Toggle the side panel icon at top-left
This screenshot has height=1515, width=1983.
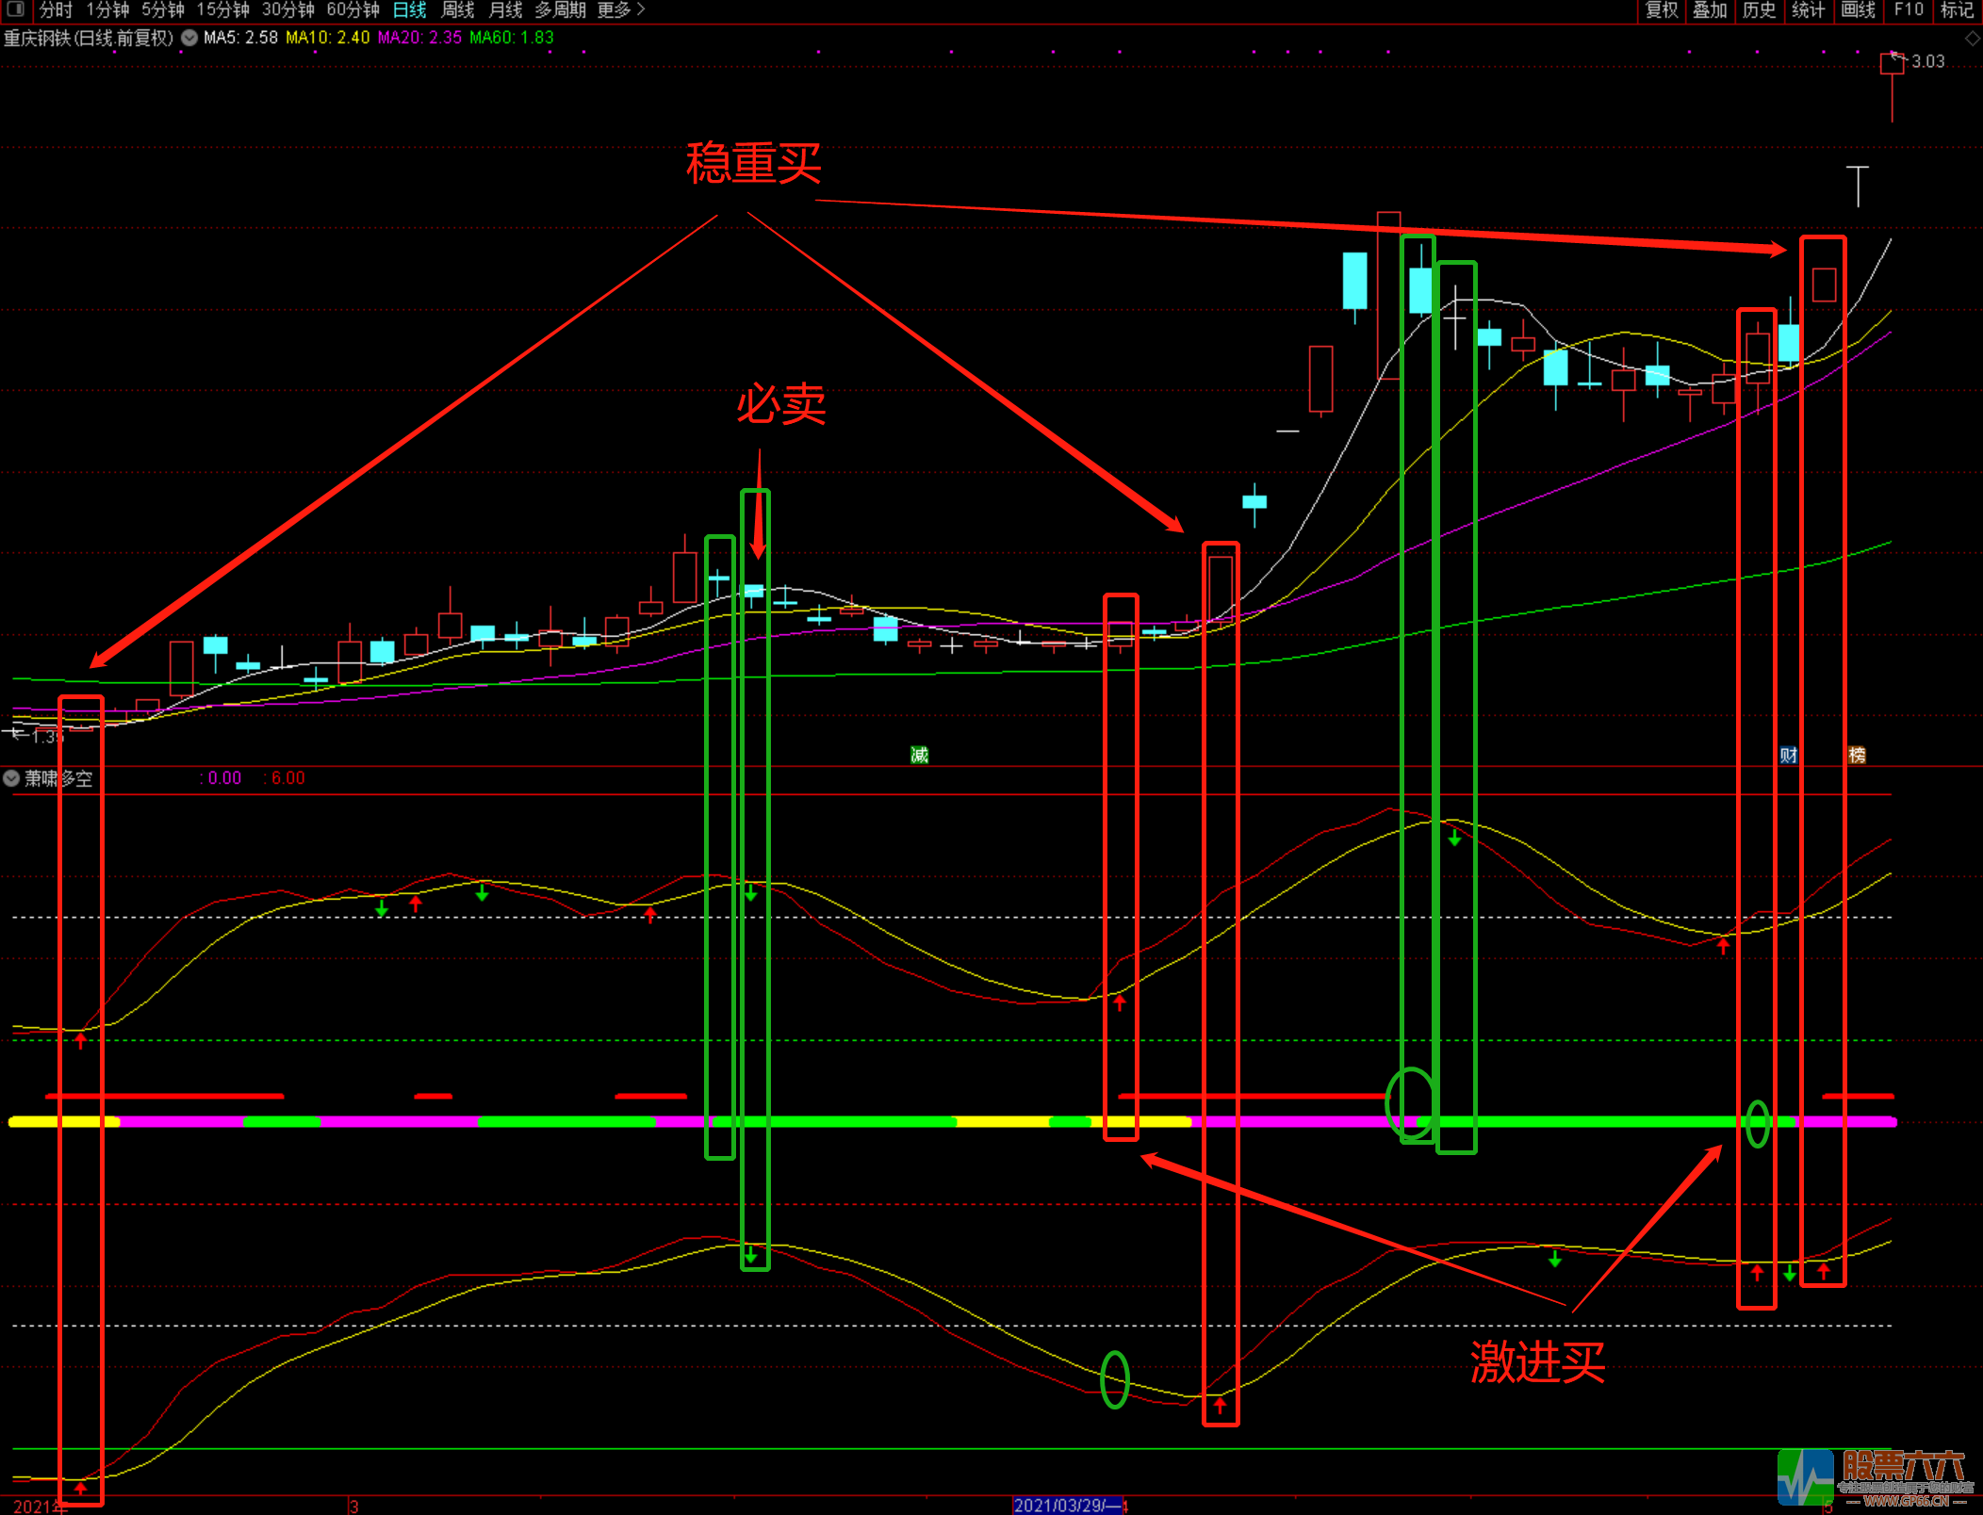[15, 9]
